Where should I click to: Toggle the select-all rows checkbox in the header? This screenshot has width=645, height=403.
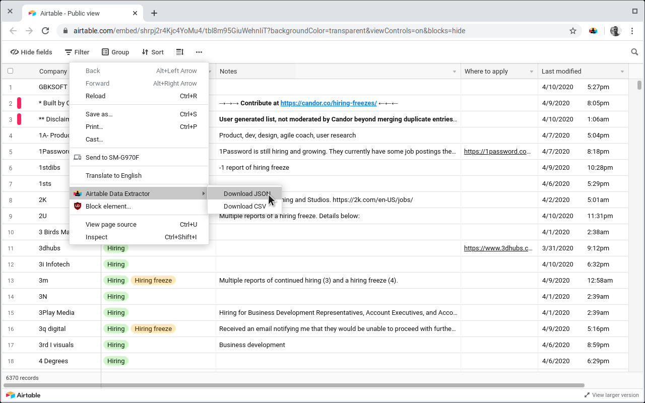coord(10,71)
